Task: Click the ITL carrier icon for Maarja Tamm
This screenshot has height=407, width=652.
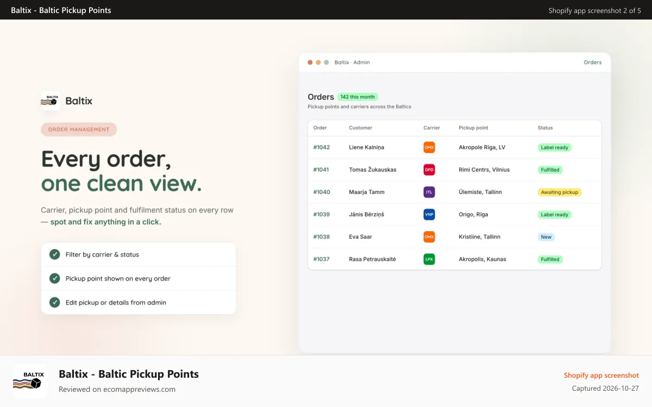Action: click(429, 192)
